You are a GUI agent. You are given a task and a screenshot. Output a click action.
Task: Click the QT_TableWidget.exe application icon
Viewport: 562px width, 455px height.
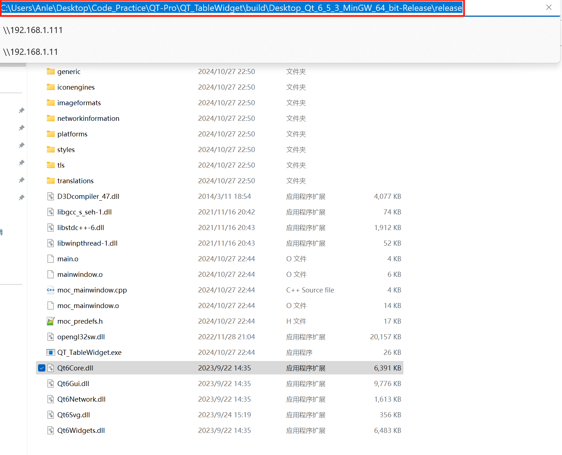click(51, 352)
